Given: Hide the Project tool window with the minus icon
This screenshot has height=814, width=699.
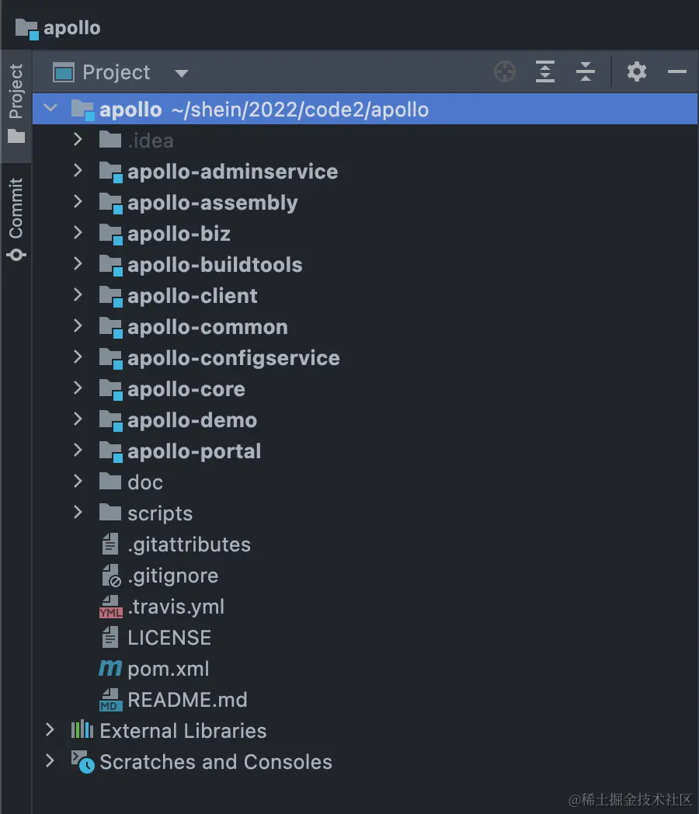Looking at the screenshot, I should click(x=677, y=72).
